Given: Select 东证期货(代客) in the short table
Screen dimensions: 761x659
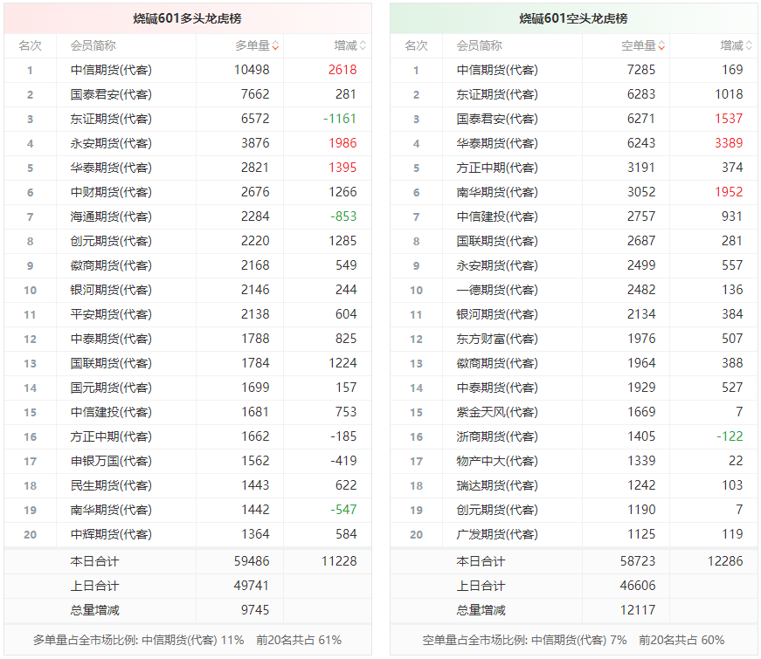Looking at the screenshot, I should pyautogui.click(x=497, y=94).
